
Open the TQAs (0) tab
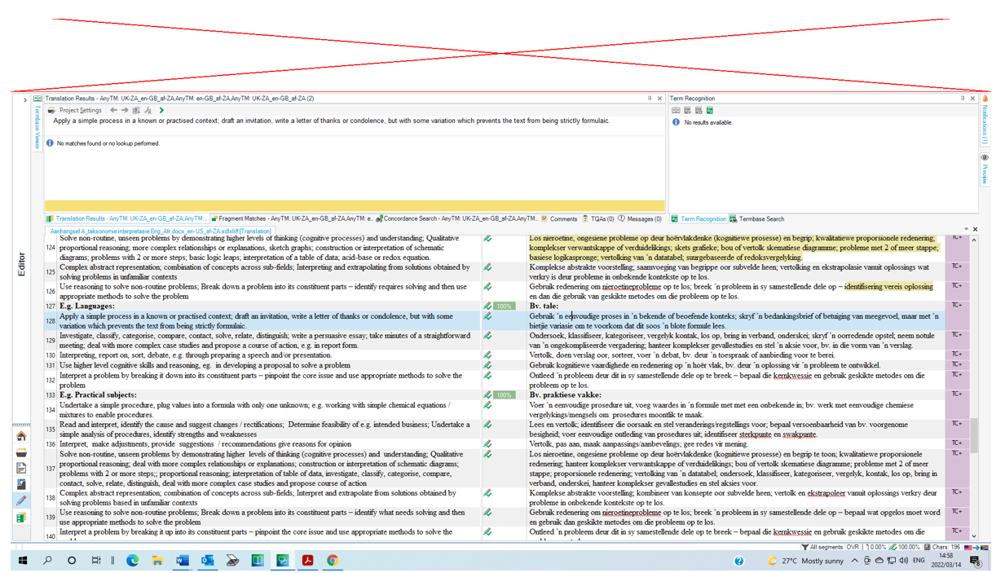tap(598, 218)
